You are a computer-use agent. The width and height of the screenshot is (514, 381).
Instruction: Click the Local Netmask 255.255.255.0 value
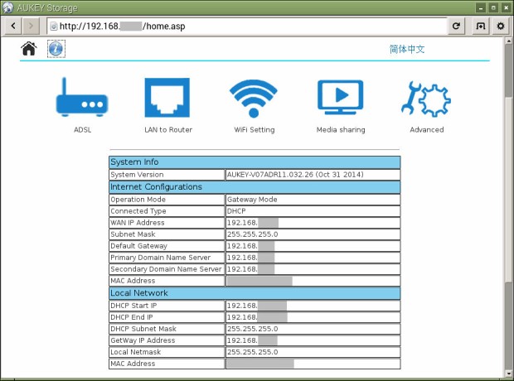pos(252,352)
